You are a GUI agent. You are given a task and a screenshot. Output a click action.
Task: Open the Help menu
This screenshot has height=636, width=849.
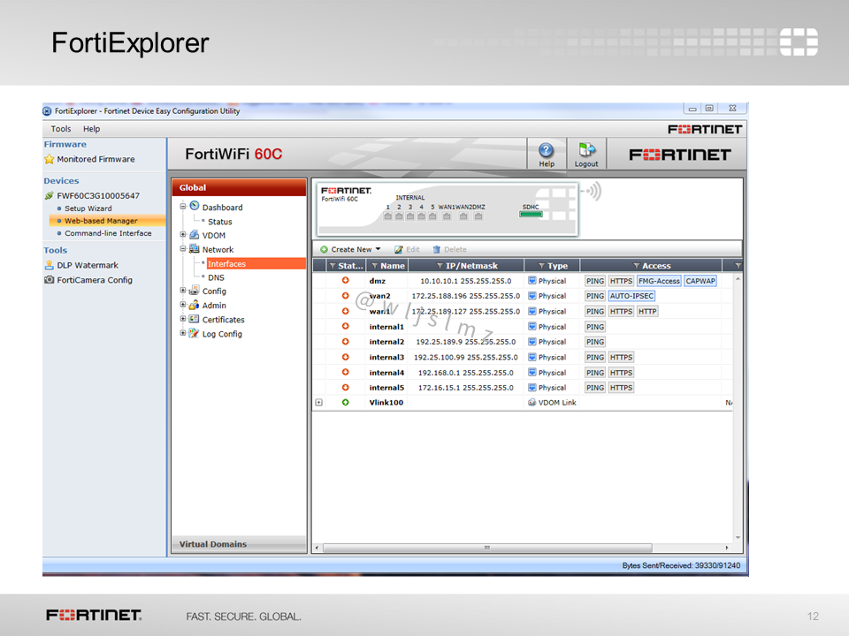tap(91, 129)
